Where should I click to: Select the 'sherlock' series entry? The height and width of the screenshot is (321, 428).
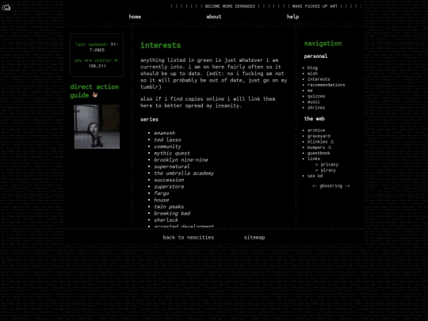166,220
